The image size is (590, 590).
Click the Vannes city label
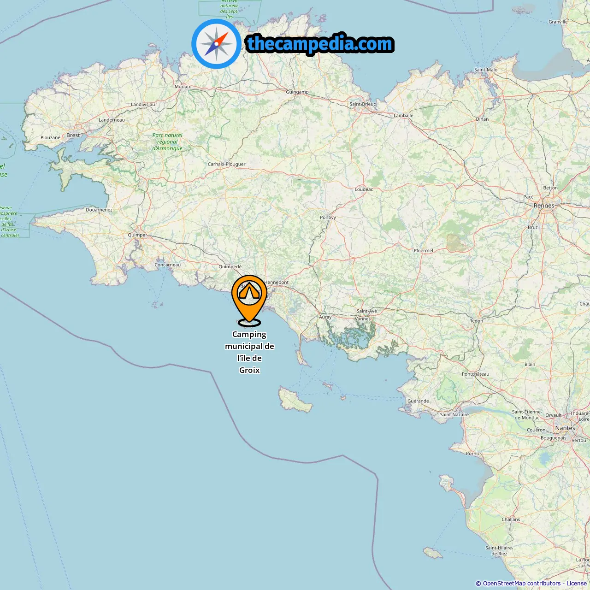tap(363, 319)
